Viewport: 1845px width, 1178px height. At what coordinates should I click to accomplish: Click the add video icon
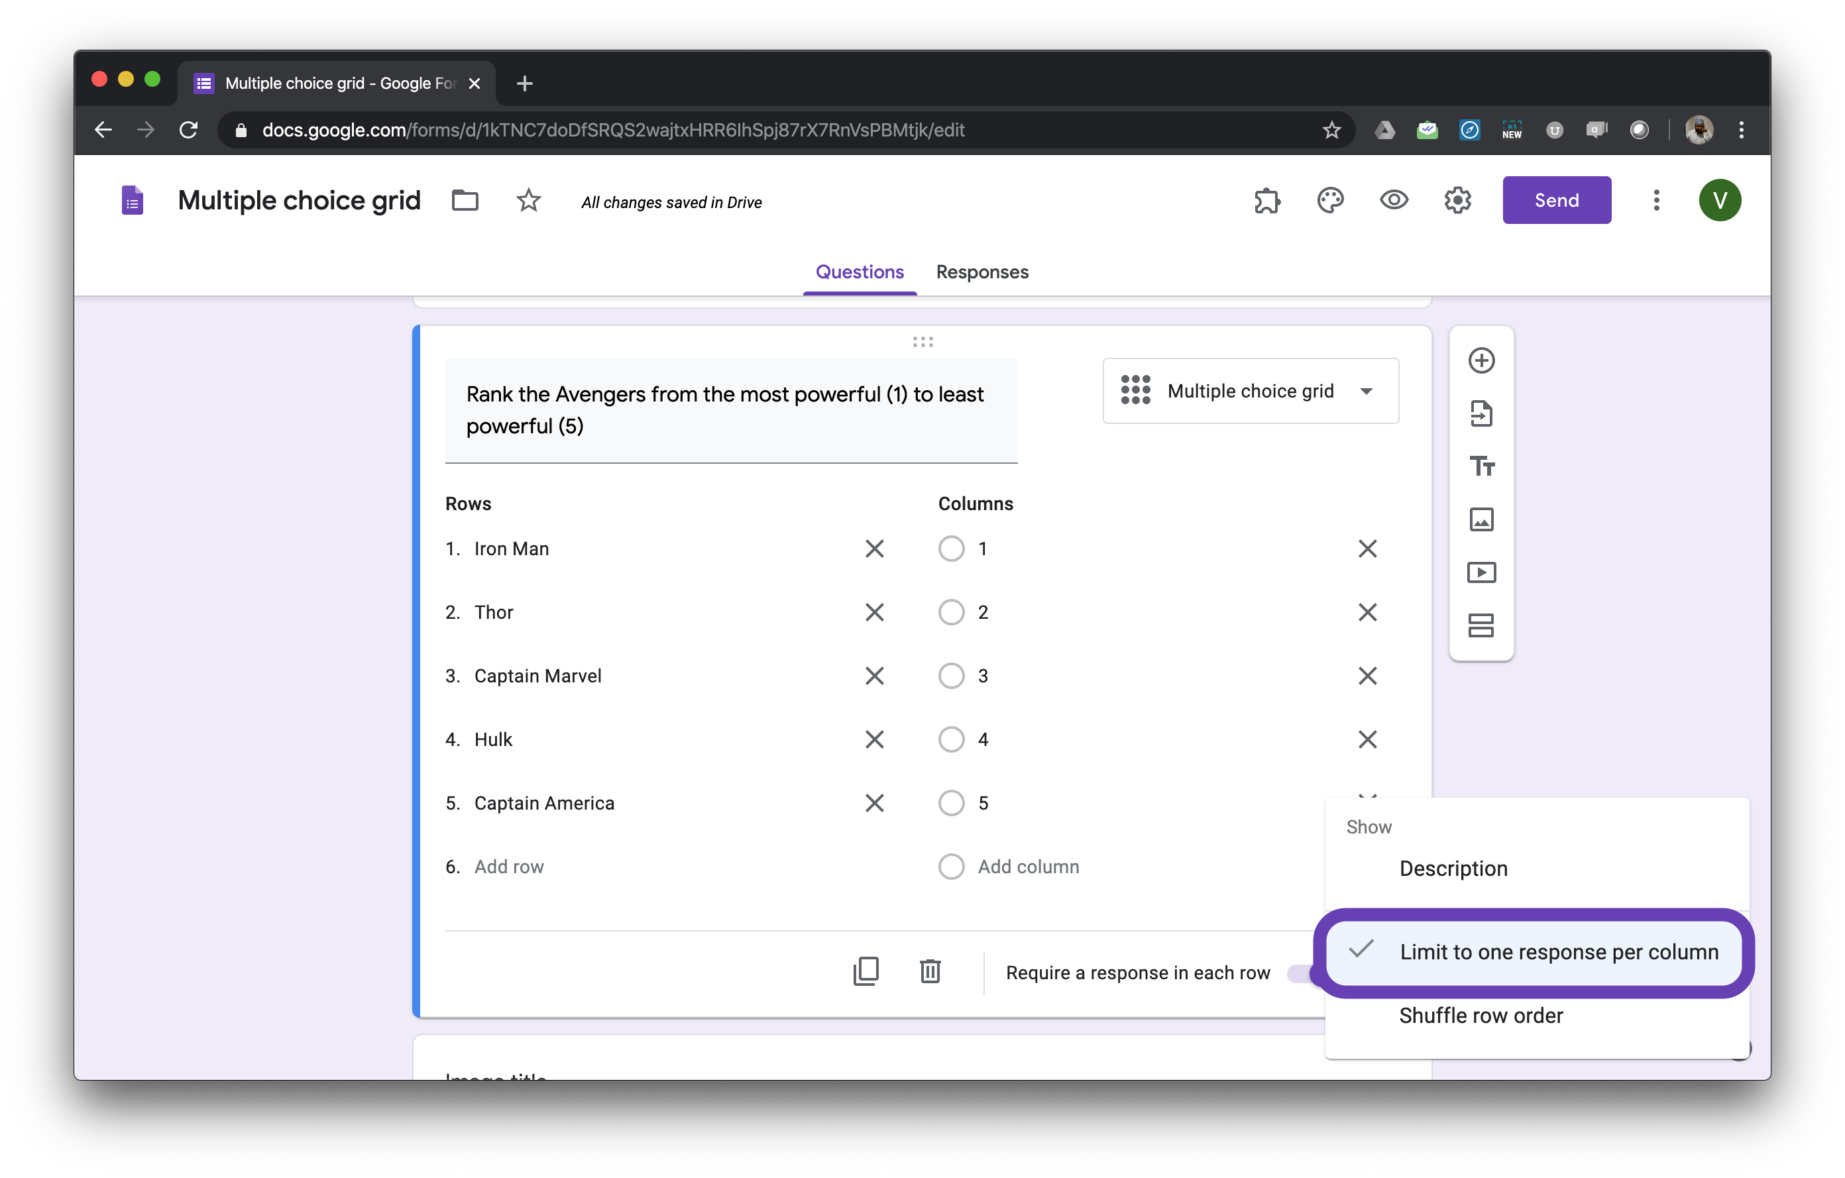pyautogui.click(x=1482, y=572)
